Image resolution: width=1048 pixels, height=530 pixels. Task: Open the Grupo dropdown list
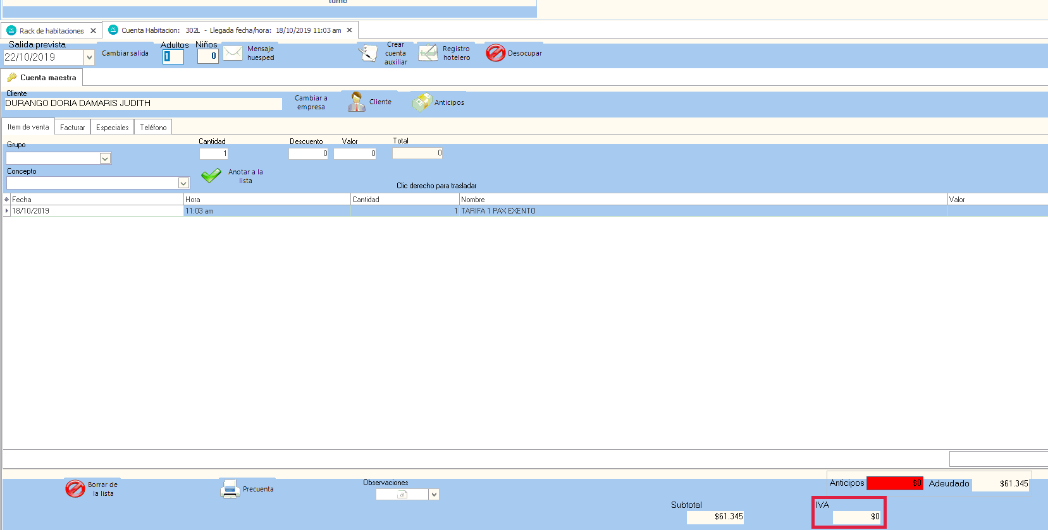pos(105,159)
